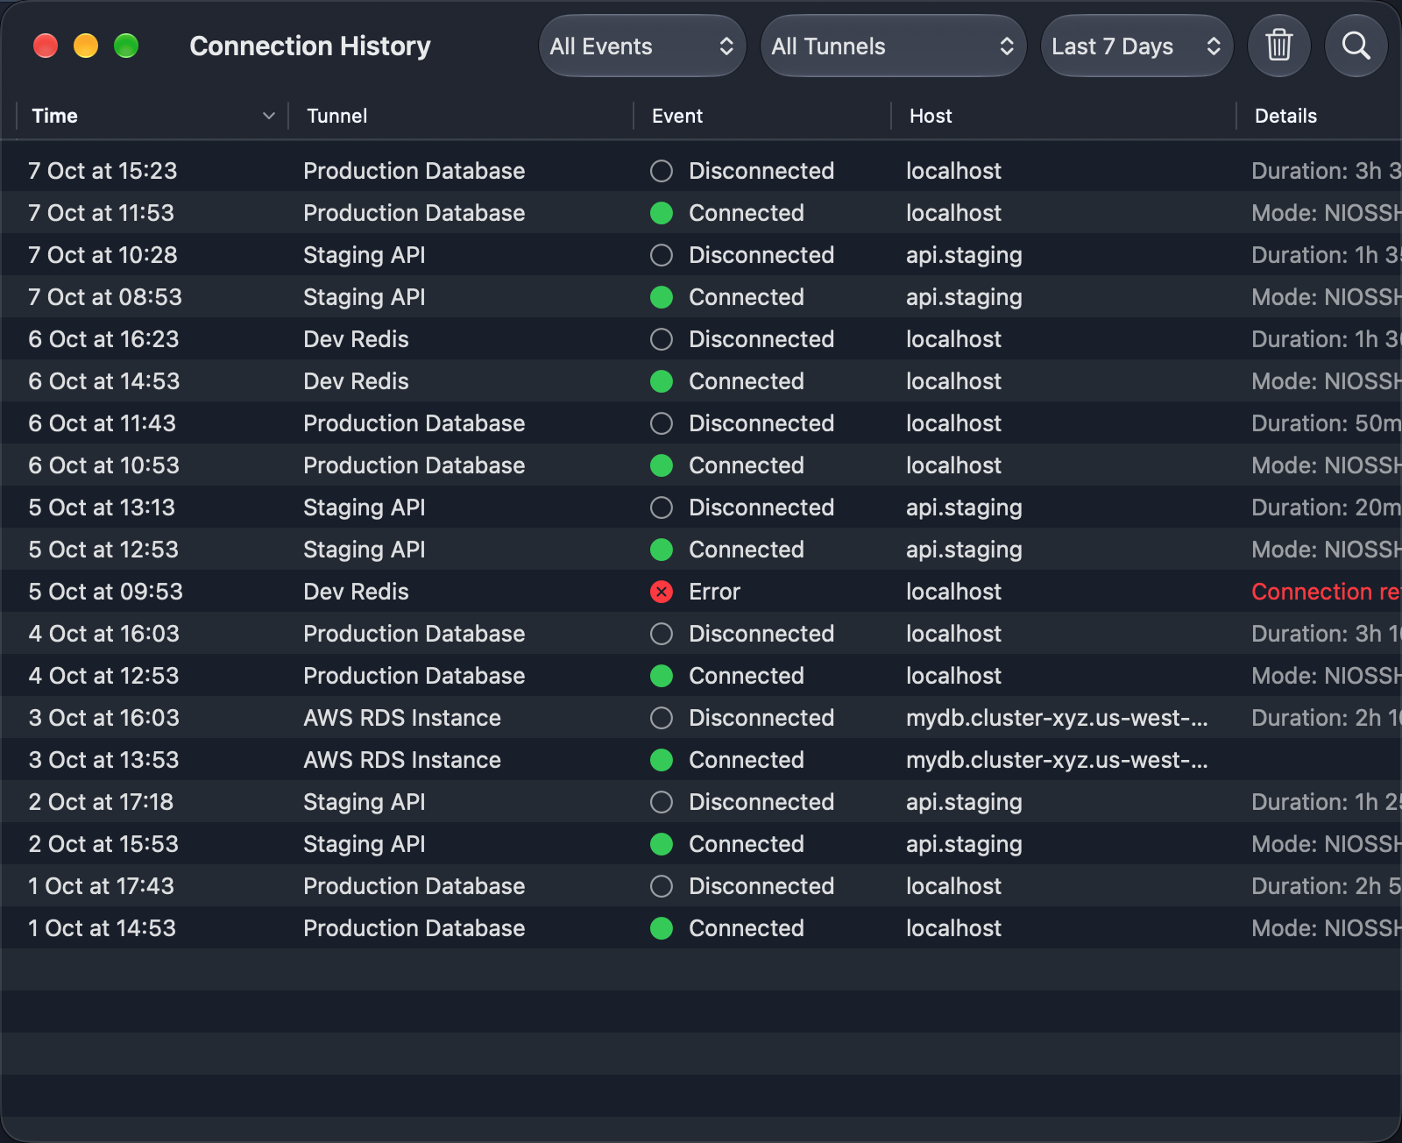Image resolution: width=1402 pixels, height=1143 pixels.
Task: Click the Disconnected circle at 4 Oct 16:03
Action: tap(662, 634)
